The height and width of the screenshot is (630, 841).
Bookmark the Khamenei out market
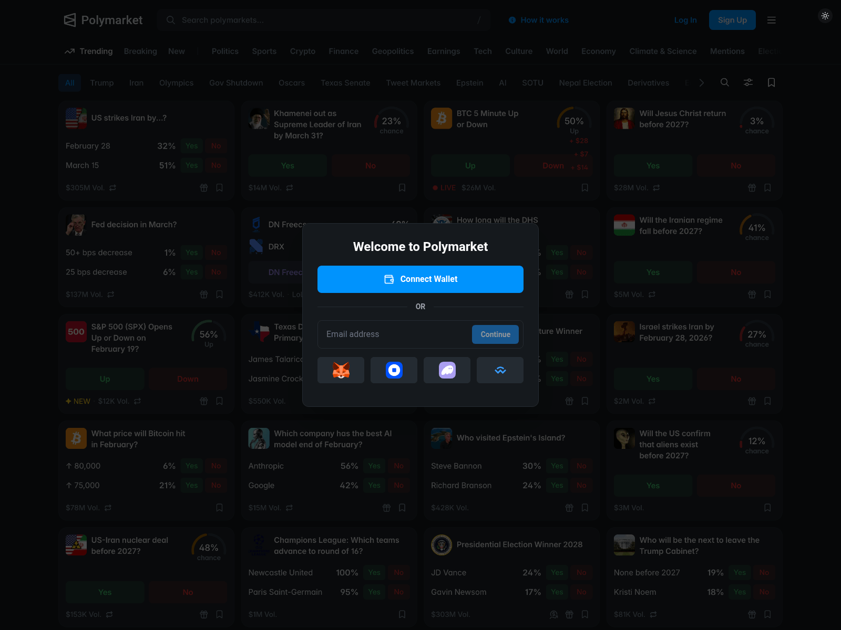pyautogui.click(x=402, y=187)
